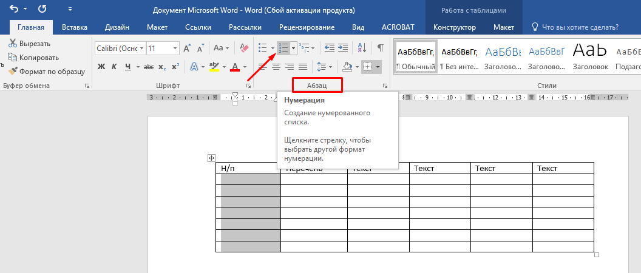Viewport: 641px width, 273px height.
Task: Apply Без интервала style
Action: [x=459, y=57]
